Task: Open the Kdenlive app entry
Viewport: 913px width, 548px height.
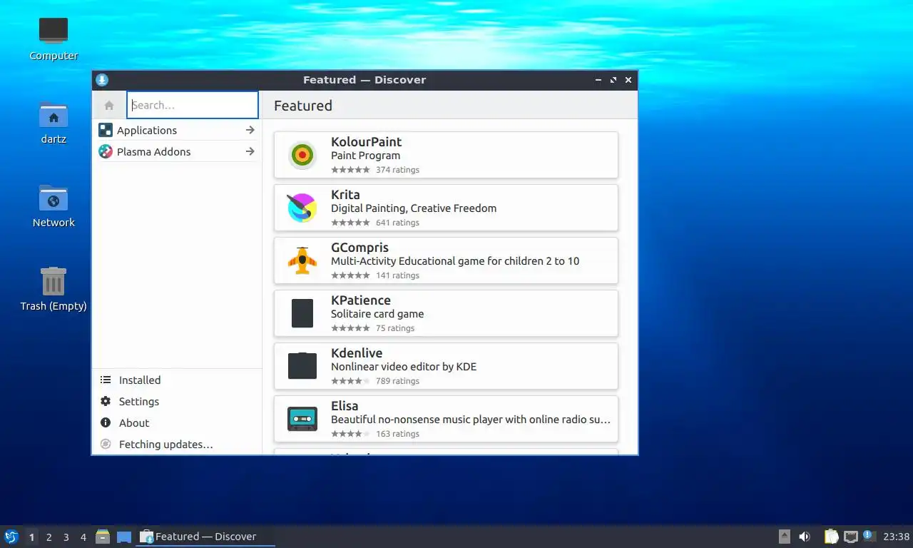Action: click(446, 366)
